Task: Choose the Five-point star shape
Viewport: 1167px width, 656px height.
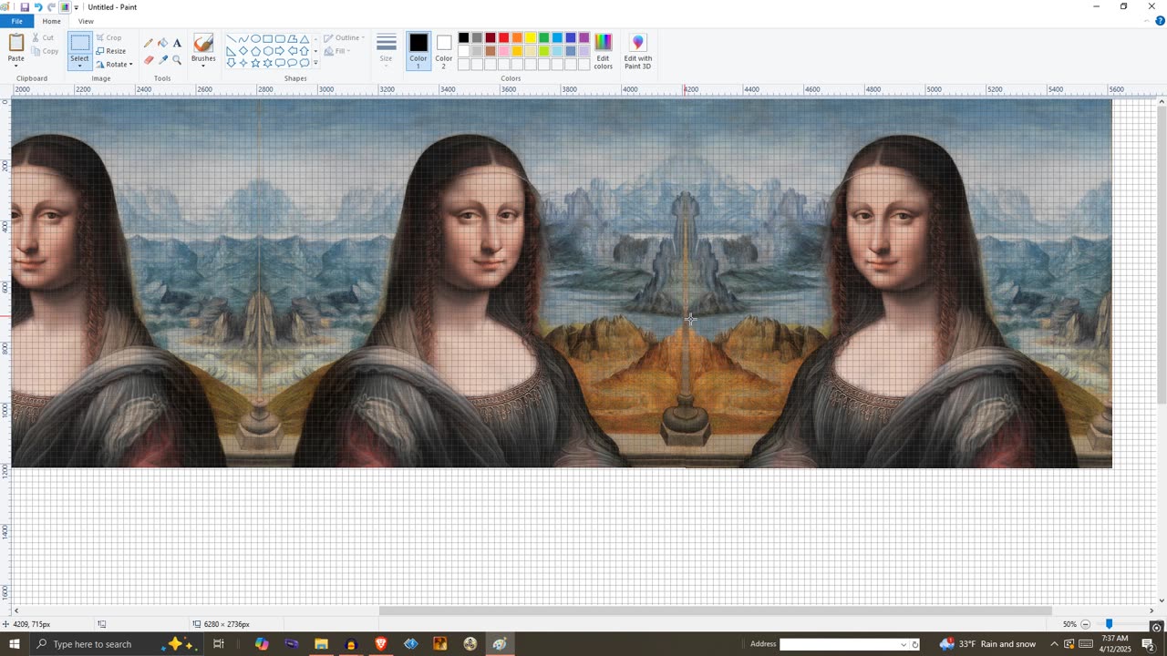Action: (255, 63)
